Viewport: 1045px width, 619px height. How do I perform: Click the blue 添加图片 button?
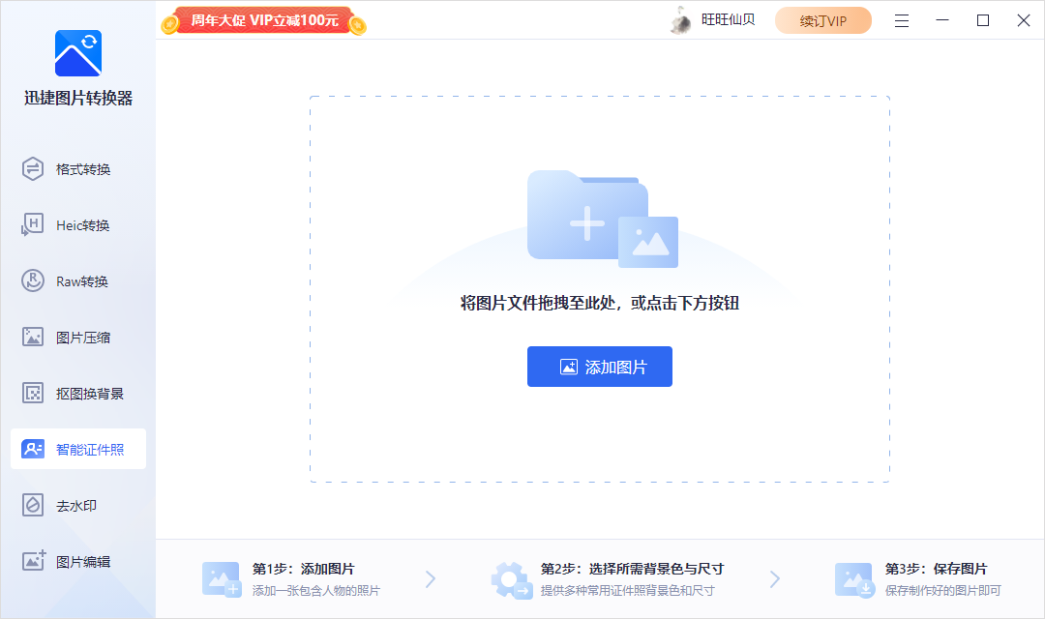[x=599, y=367]
